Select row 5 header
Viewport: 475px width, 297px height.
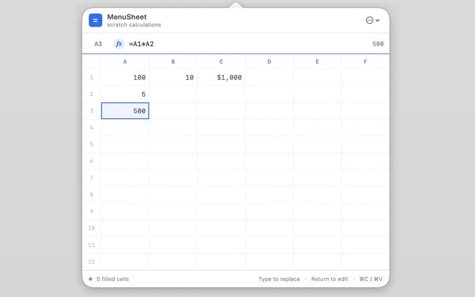(x=91, y=144)
